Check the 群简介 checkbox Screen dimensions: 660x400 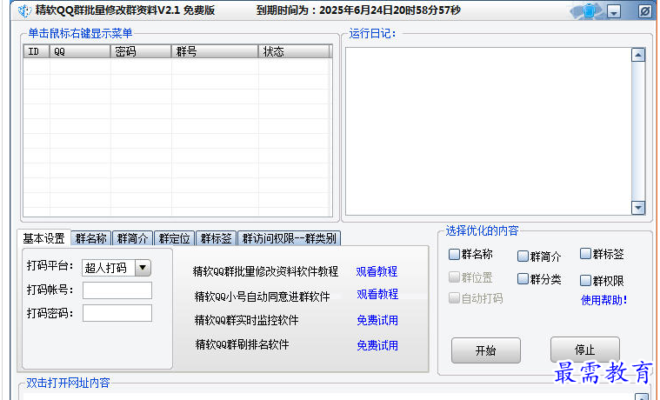point(523,256)
